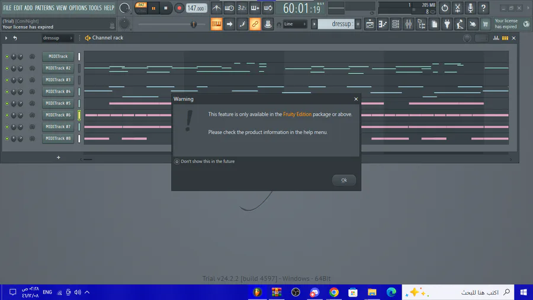Show hidden system tray icons chevron
Image resolution: width=533 pixels, height=300 pixels.
click(x=87, y=292)
